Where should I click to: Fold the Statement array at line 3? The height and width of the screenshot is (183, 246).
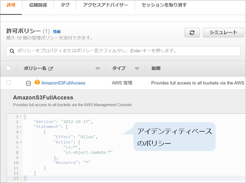pyautogui.click(x=20, y=127)
